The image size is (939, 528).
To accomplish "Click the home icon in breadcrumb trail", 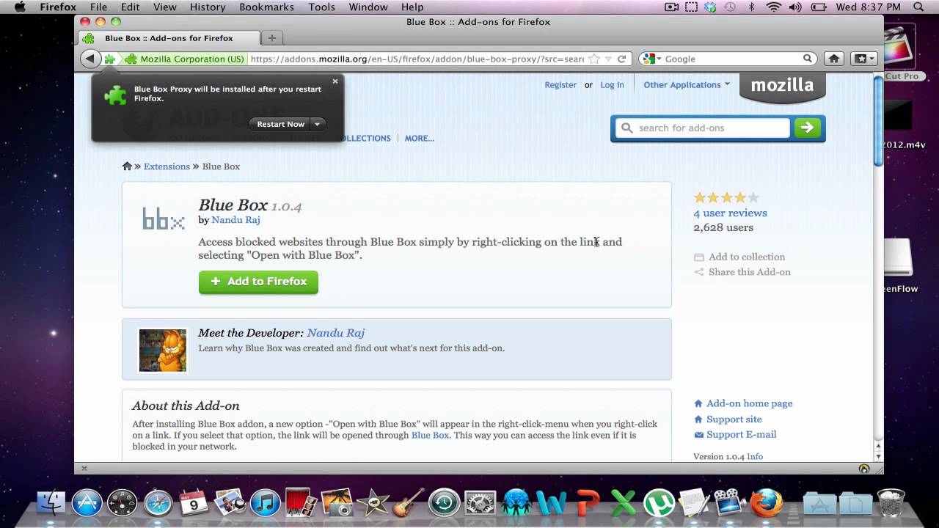I will pyautogui.click(x=127, y=166).
